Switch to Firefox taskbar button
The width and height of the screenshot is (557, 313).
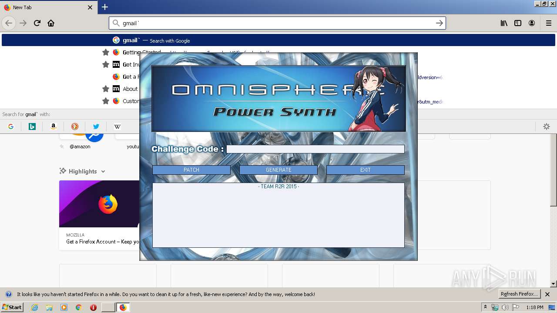[123, 307]
